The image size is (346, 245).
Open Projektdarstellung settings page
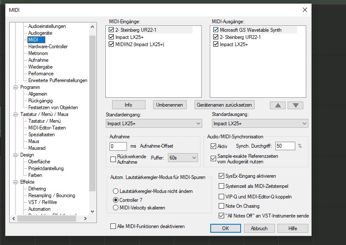[x=46, y=168]
